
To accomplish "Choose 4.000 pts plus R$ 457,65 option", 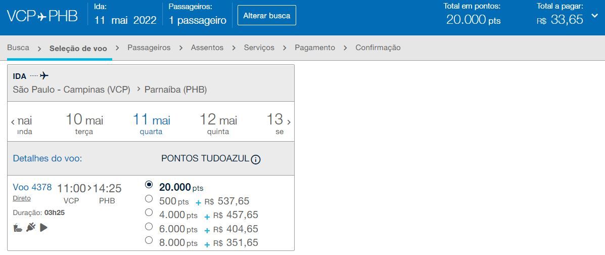I will point(149,212).
